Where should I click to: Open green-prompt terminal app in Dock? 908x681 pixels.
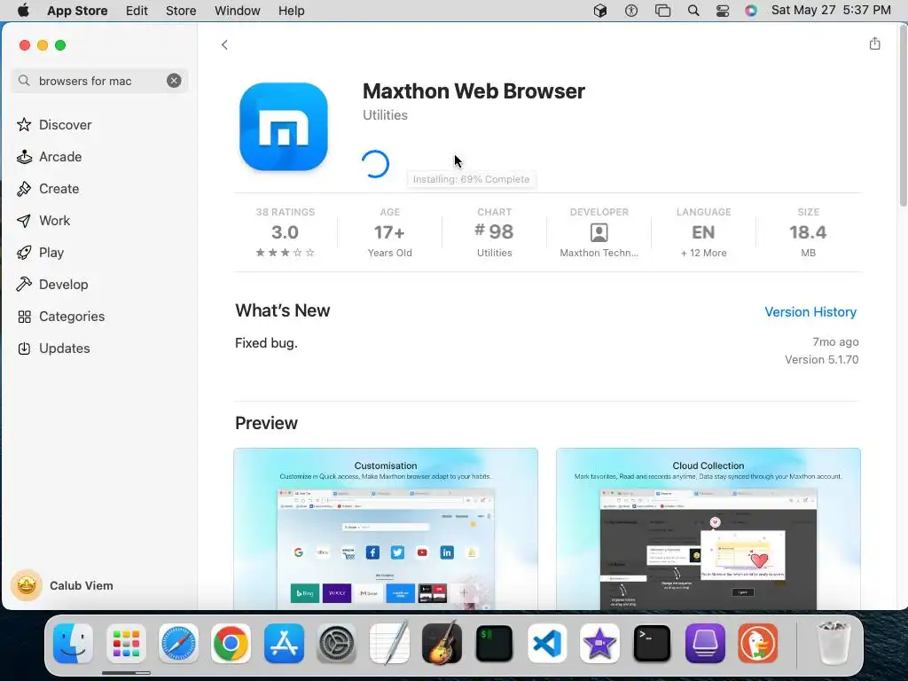(494, 644)
